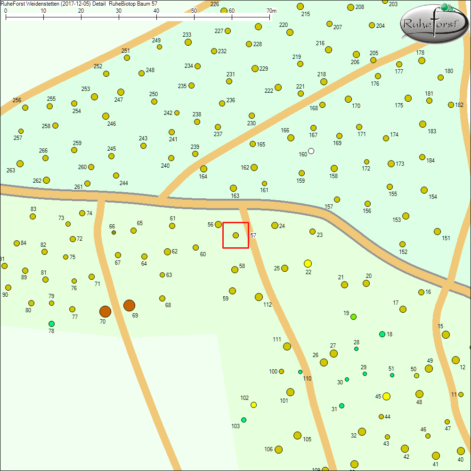
Task: Select the large orange tree 70 marker
Action: (x=105, y=311)
